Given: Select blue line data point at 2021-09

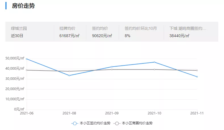Looking at the screenshot, I should click(112, 67).
